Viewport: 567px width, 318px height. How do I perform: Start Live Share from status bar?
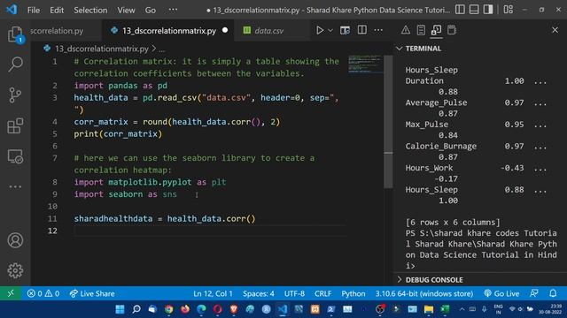point(92,293)
